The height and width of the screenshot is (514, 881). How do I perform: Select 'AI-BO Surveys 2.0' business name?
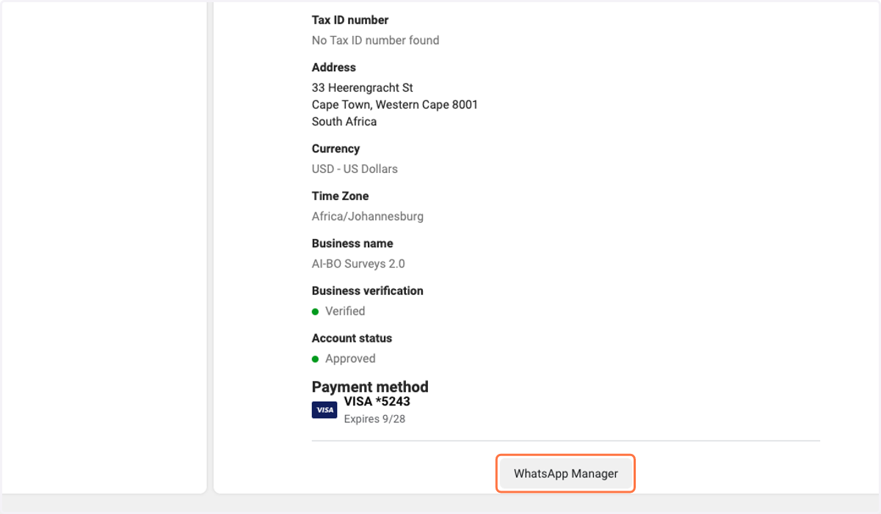tap(358, 264)
